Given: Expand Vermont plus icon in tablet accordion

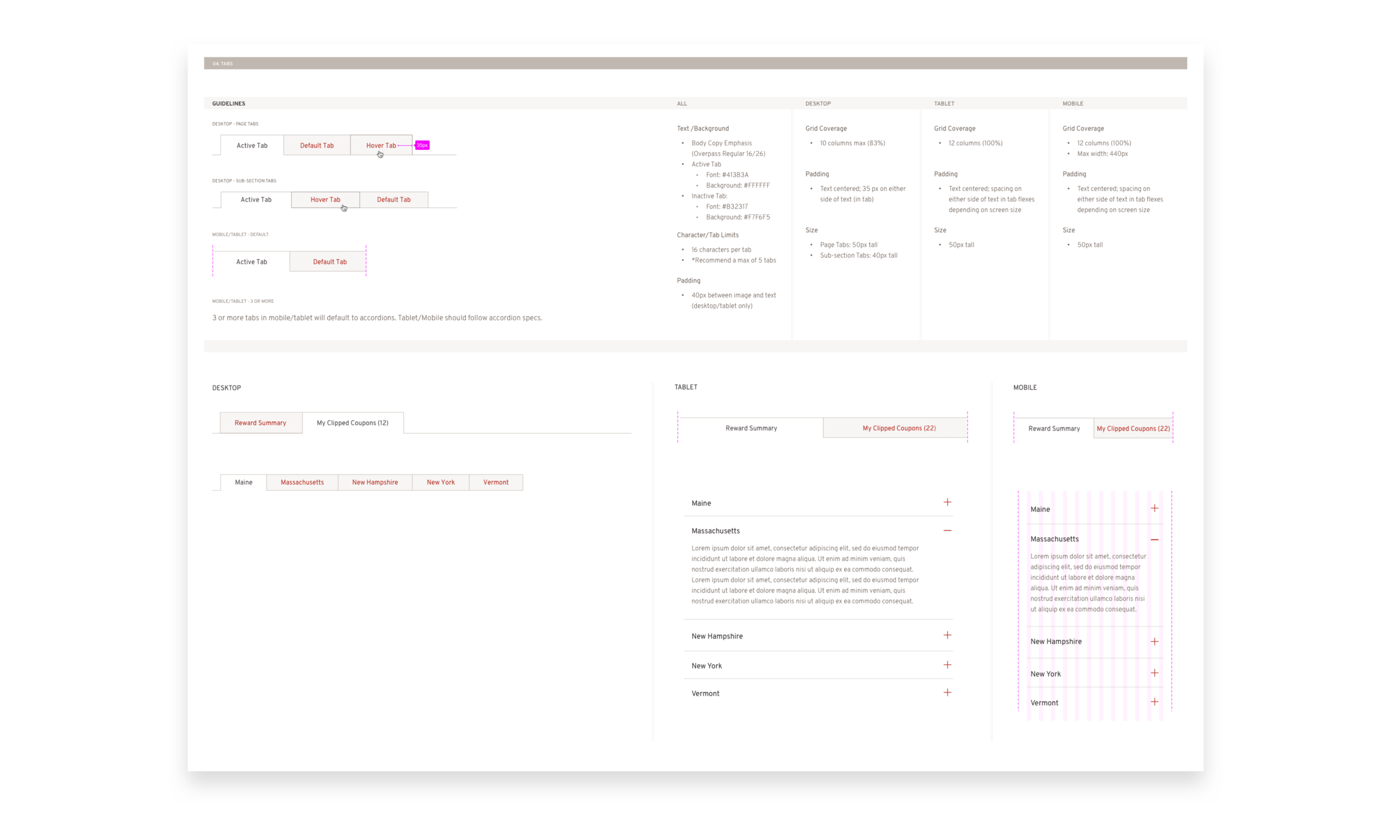Looking at the screenshot, I should coord(947,693).
